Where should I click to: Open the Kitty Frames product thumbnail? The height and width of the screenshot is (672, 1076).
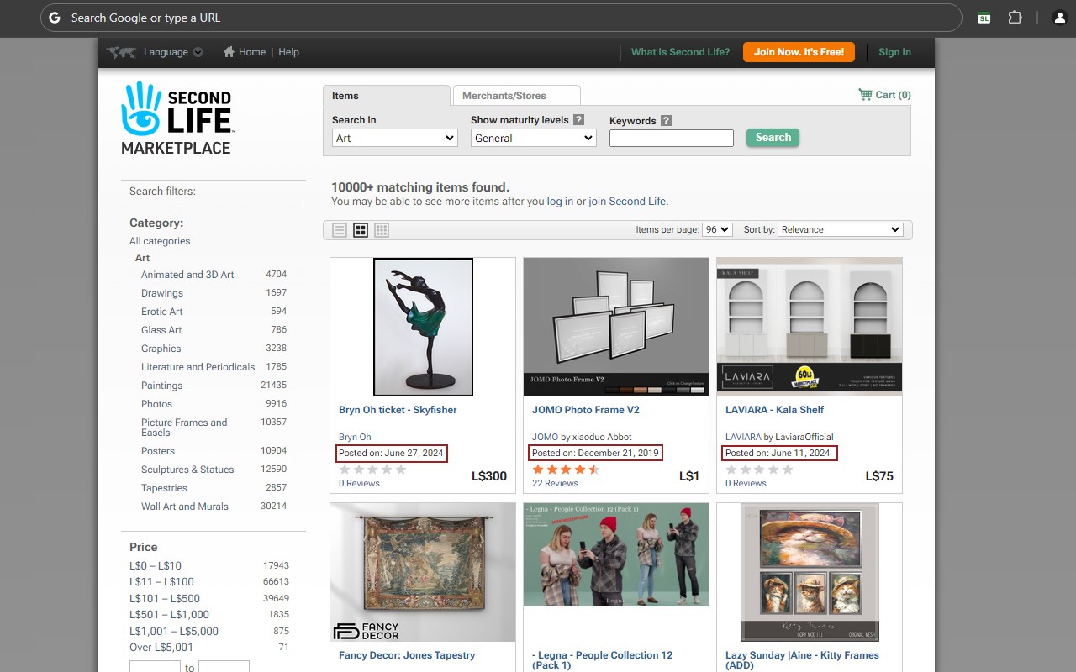tap(810, 572)
